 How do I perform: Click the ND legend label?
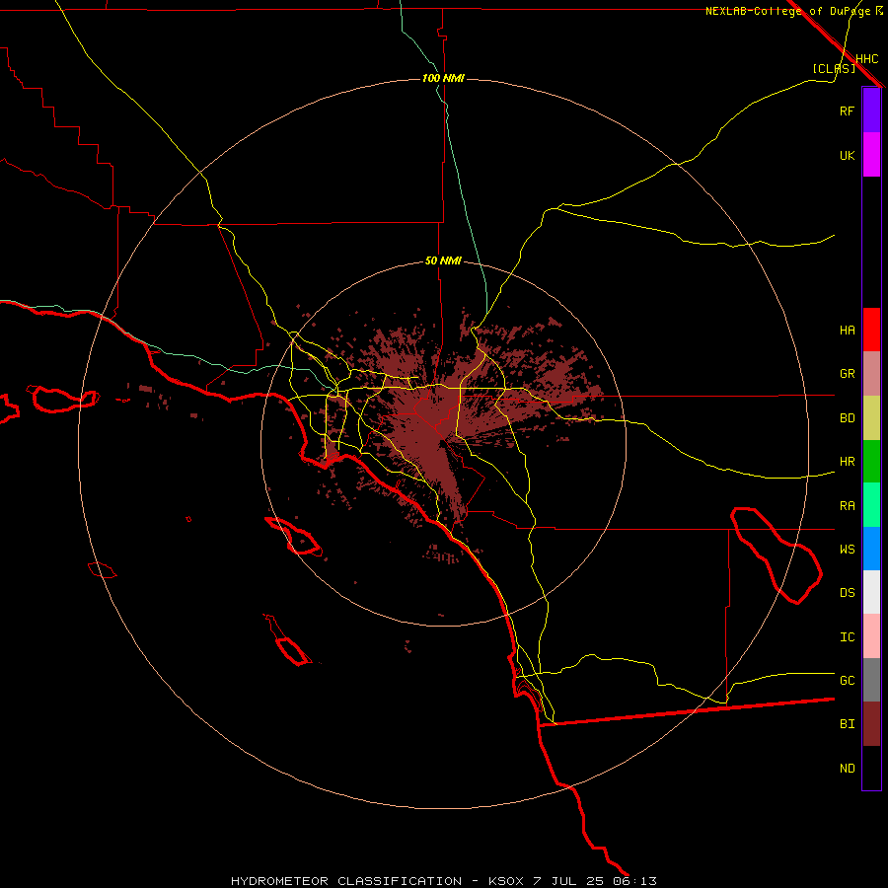coord(847,769)
